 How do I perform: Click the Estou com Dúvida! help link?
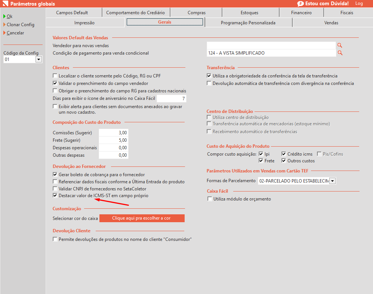coord(327,4)
